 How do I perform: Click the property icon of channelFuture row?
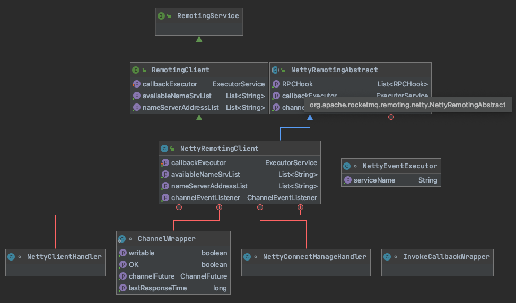point(123,276)
